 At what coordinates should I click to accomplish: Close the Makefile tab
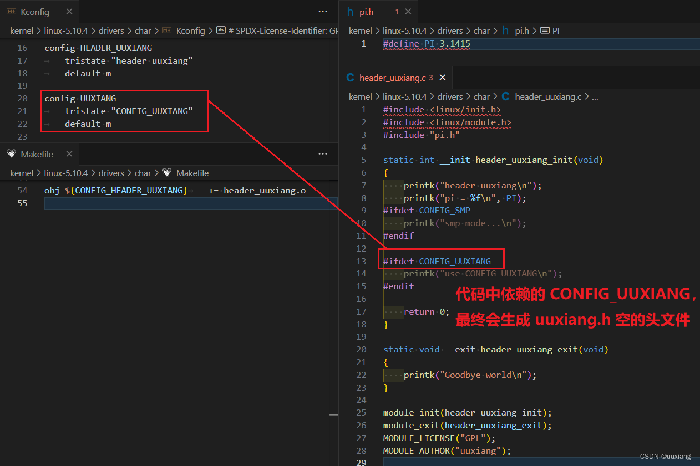pyautogui.click(x=69, y=154)
